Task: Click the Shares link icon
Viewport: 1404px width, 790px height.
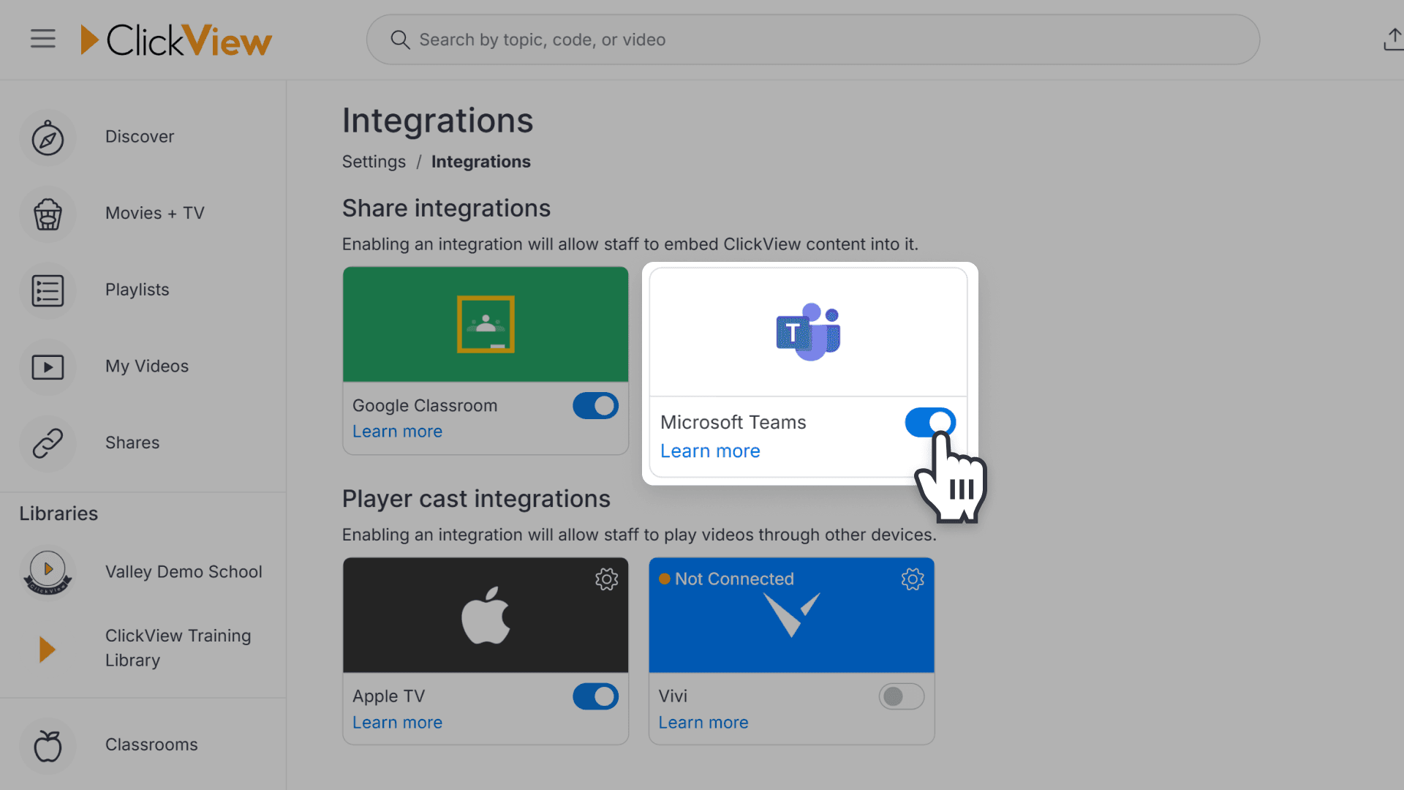Action: click(48, 443)
